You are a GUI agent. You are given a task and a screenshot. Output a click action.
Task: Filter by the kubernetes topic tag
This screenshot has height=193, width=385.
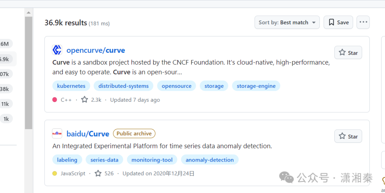(x=71, y=86)
